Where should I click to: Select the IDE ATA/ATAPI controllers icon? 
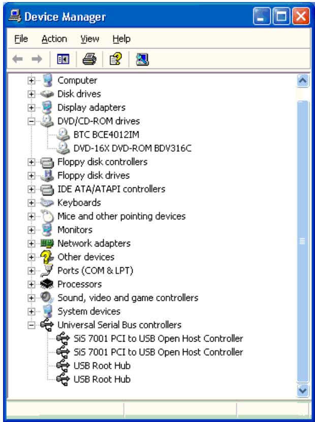[x=47, y=189]
